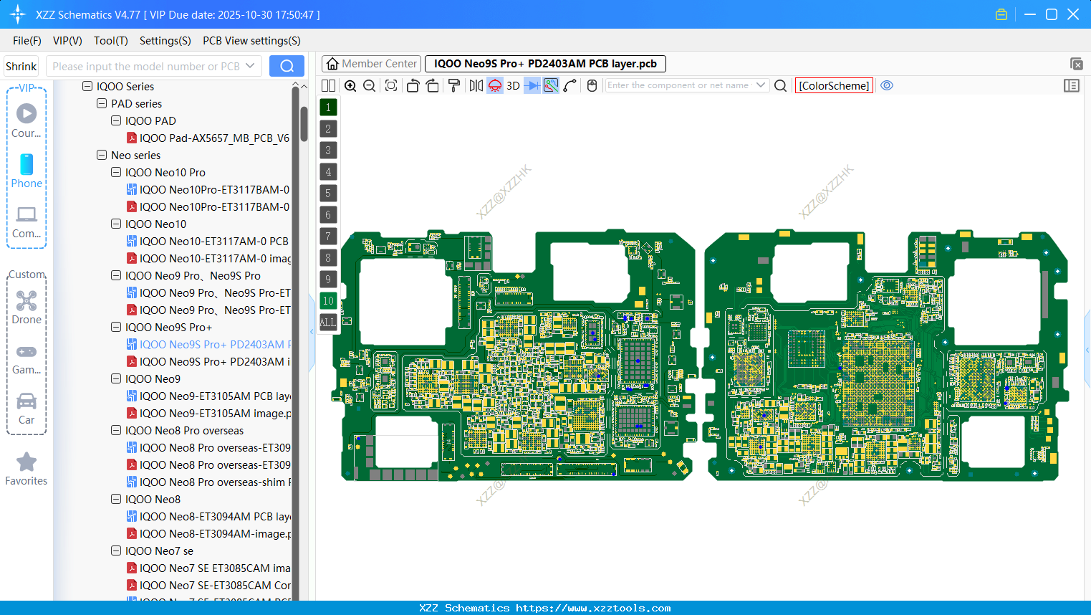Viewport: 1091px width, 615px height.
Task: Open the paint brush coloring tool
Action: point(454,85)
